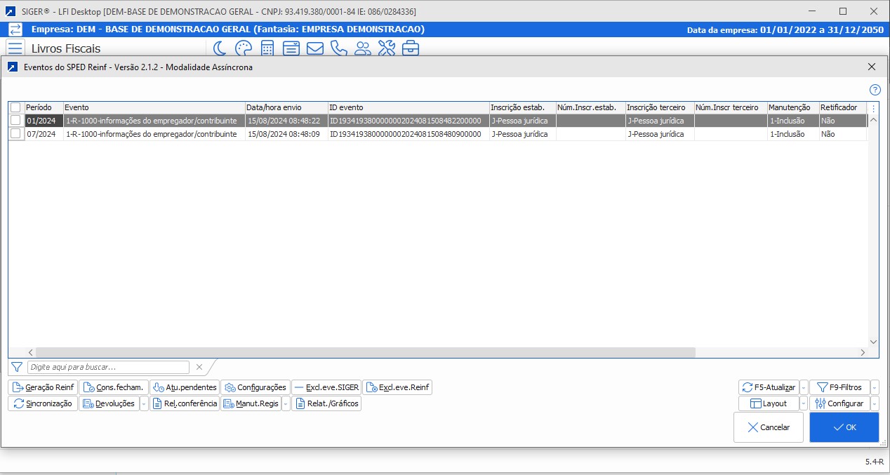Image resolution: width=890 pixels, height=475 pixels.
Task: Click the search field 'Digite aqui para buscar'
Action: click(108, 367)
